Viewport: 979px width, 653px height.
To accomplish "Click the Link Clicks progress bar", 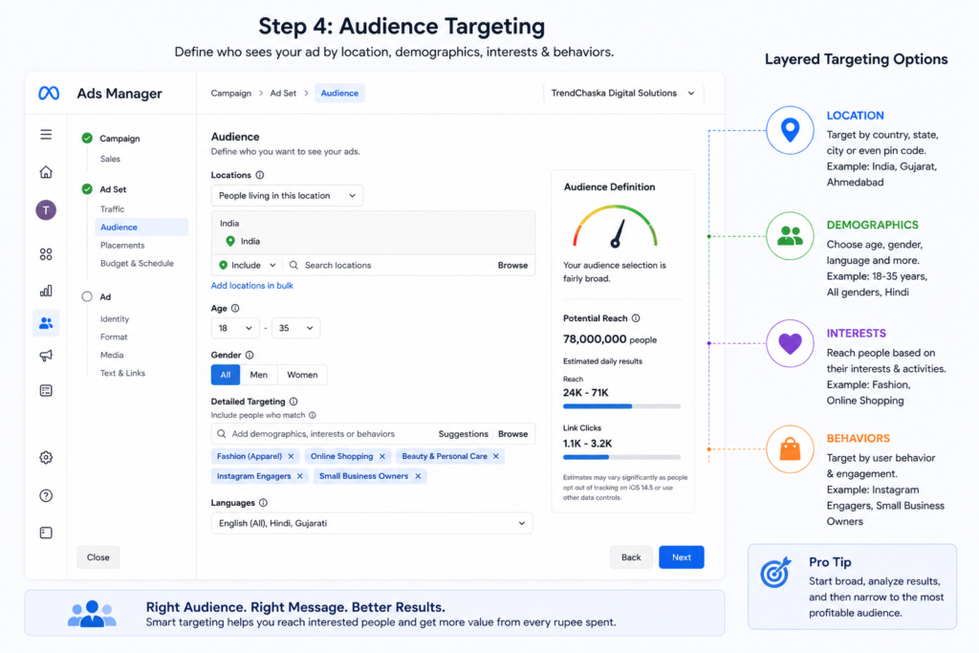I will coord(621,458).
